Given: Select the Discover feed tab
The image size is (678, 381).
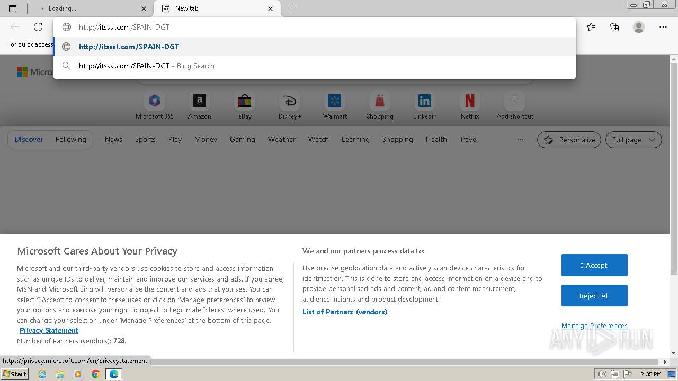Looking at the screenshot, I should [x=29, y=139].
